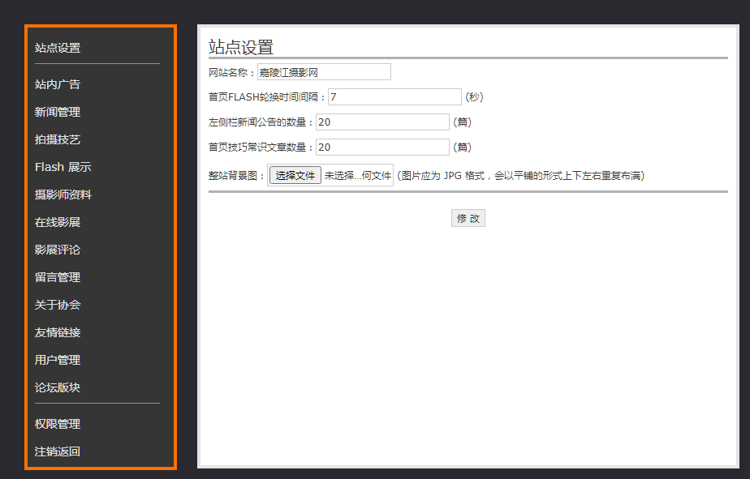The image size is (750, 479).
Task: Click the 修改 submit button
Action: 468,218
